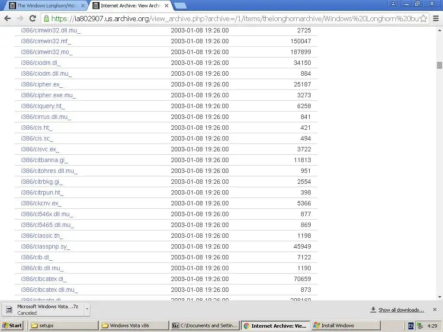Image resolution: width=443 pixels, height=332 pixels.
Task: Open the 7-Zip Documents and Settings taskbar item
Action: click(205, 326)
